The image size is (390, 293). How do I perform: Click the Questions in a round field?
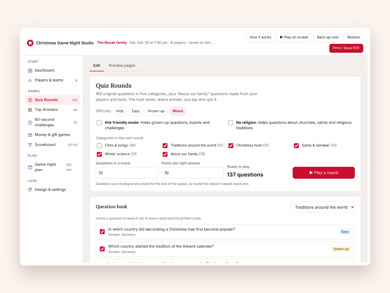[127, 173]
